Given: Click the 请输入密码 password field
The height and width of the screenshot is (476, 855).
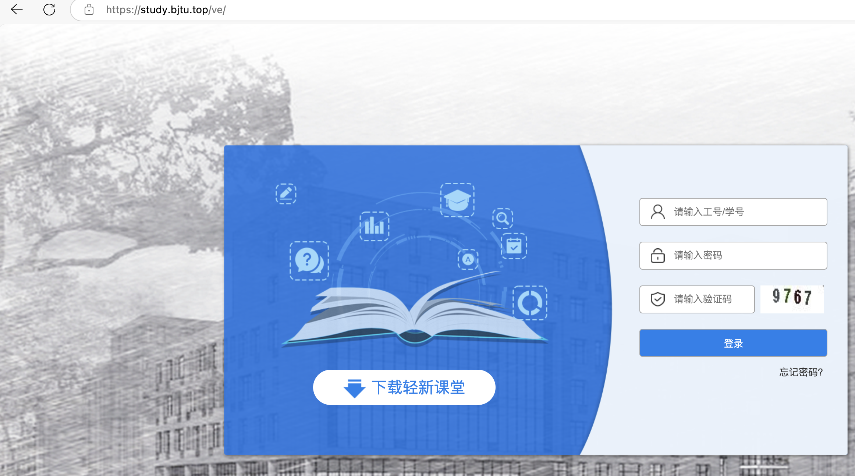Looking at the screenshot, I should click(733, 256).
